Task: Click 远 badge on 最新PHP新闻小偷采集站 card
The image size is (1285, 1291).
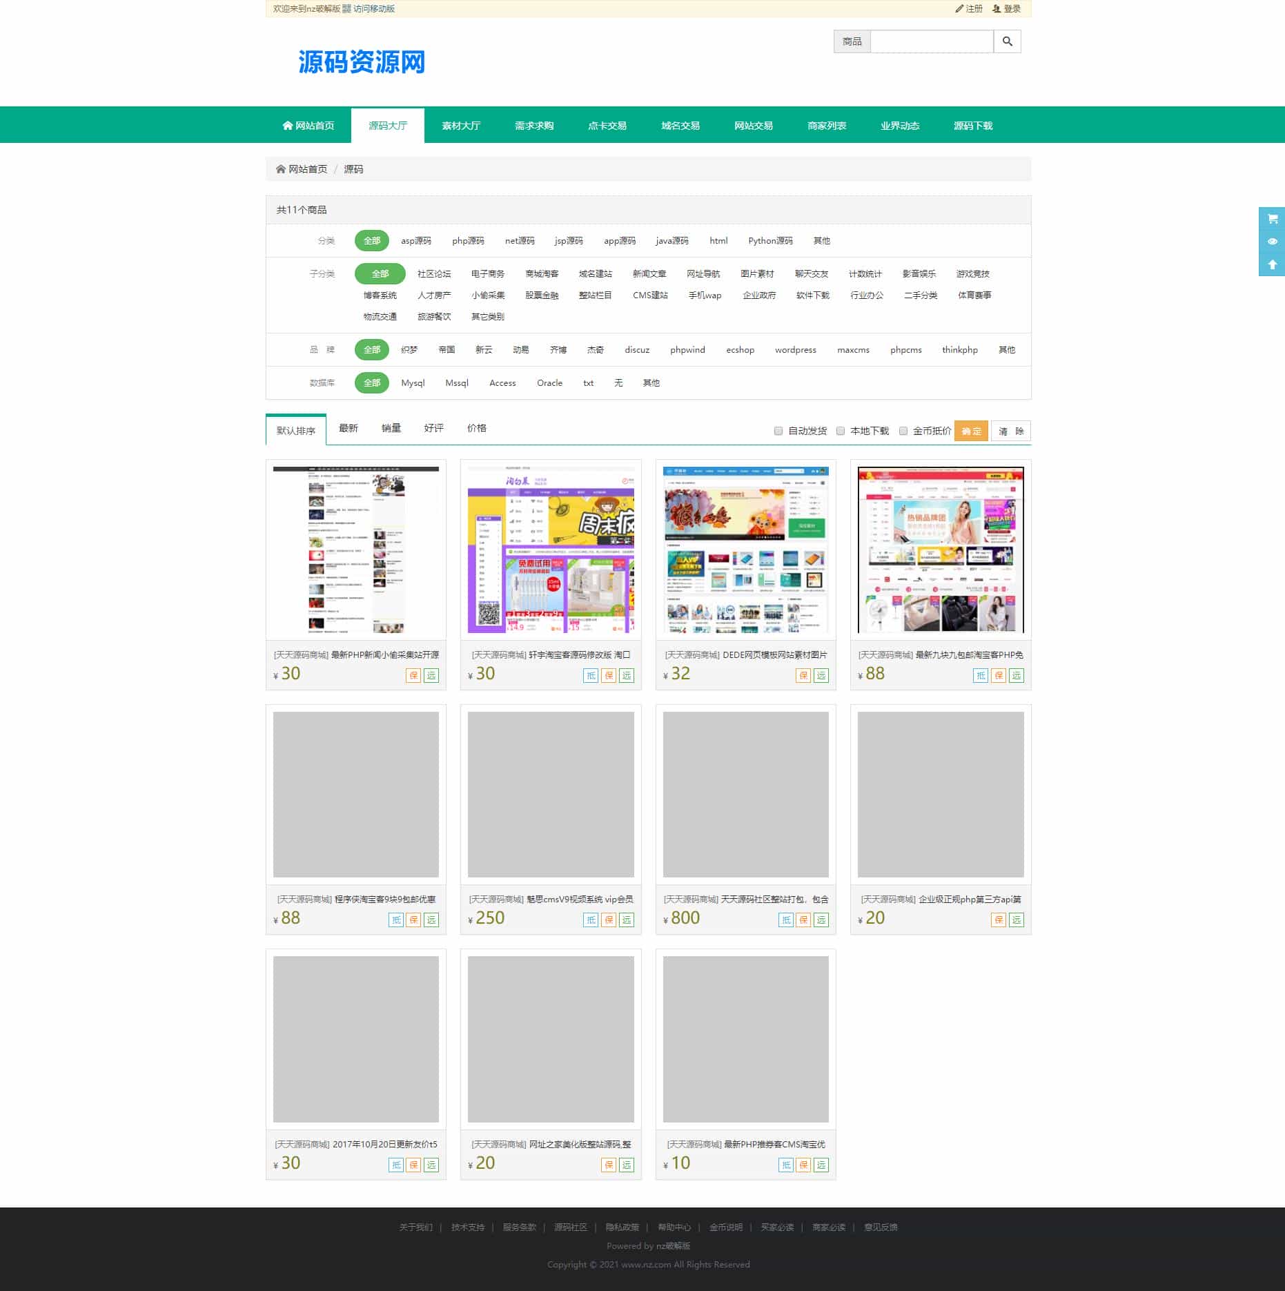Action: click(431, 675)
